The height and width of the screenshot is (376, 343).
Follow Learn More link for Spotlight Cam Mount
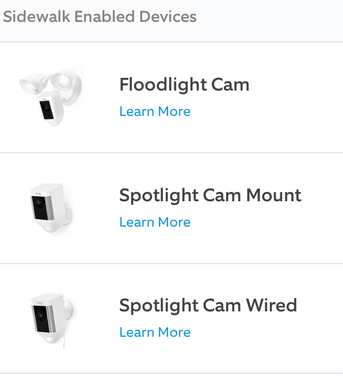[x=155, y=222]
